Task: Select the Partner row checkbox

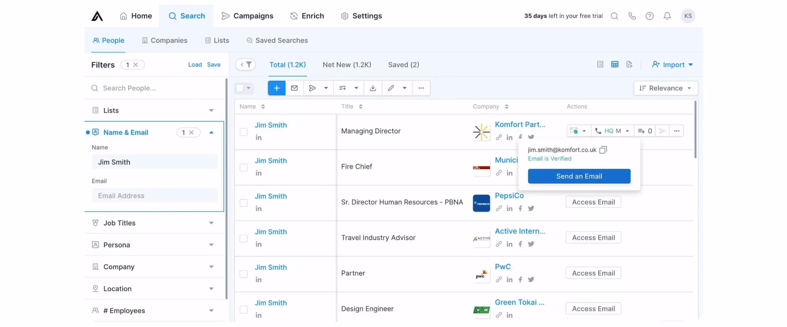Action: coord(244,274)
